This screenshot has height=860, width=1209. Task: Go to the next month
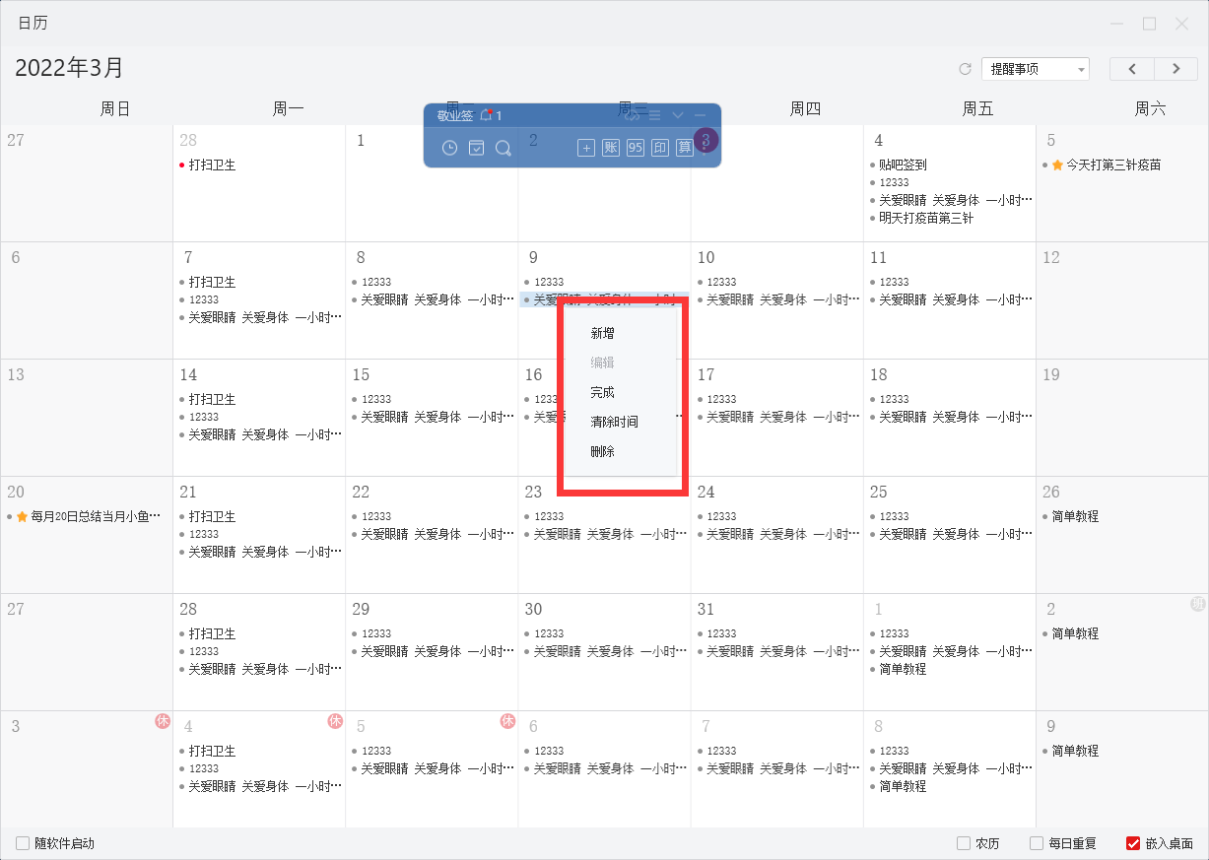point(1175,69)
